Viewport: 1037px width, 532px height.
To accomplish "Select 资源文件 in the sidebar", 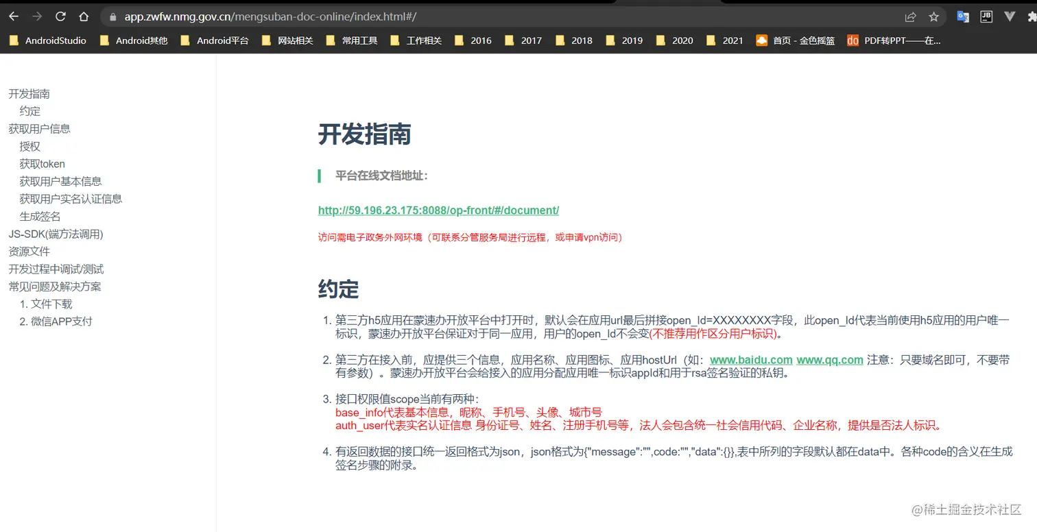I will 29,251.
